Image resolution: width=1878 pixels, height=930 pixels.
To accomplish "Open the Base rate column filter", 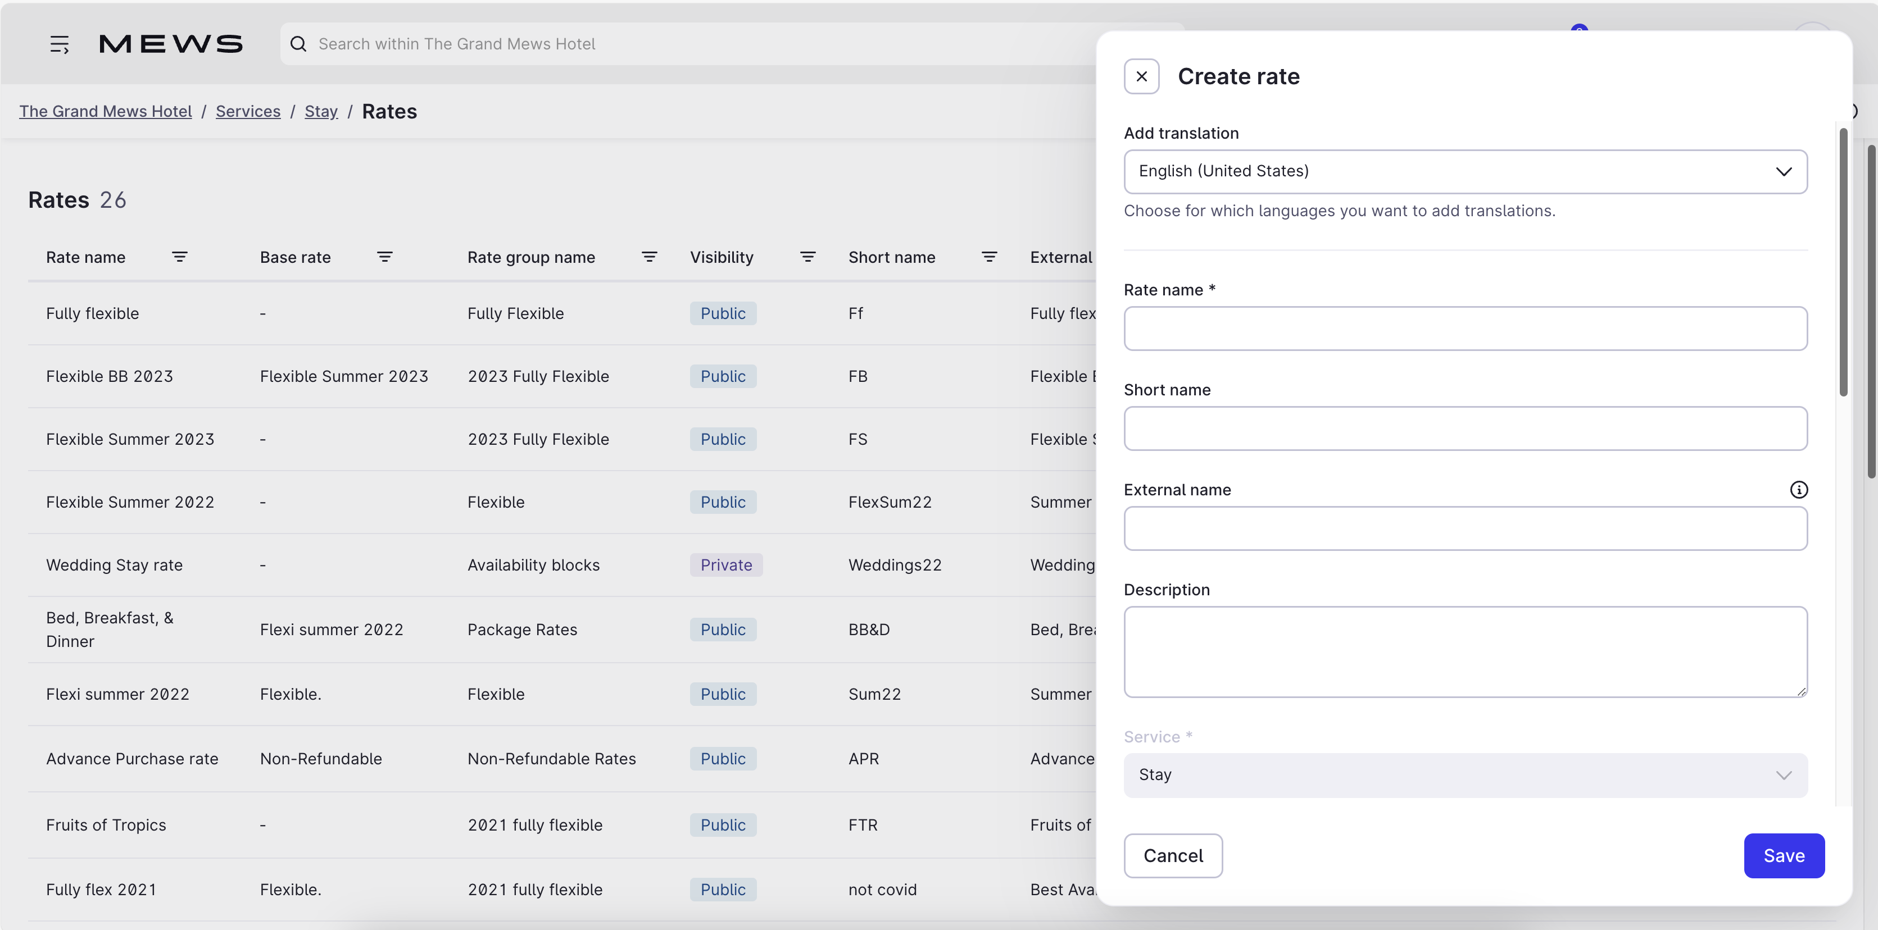I will click(385, 257).
